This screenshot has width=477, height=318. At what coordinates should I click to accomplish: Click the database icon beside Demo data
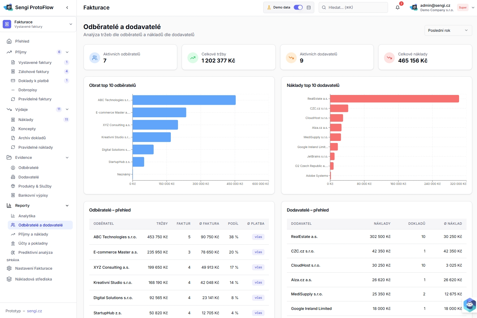[309, 7]
